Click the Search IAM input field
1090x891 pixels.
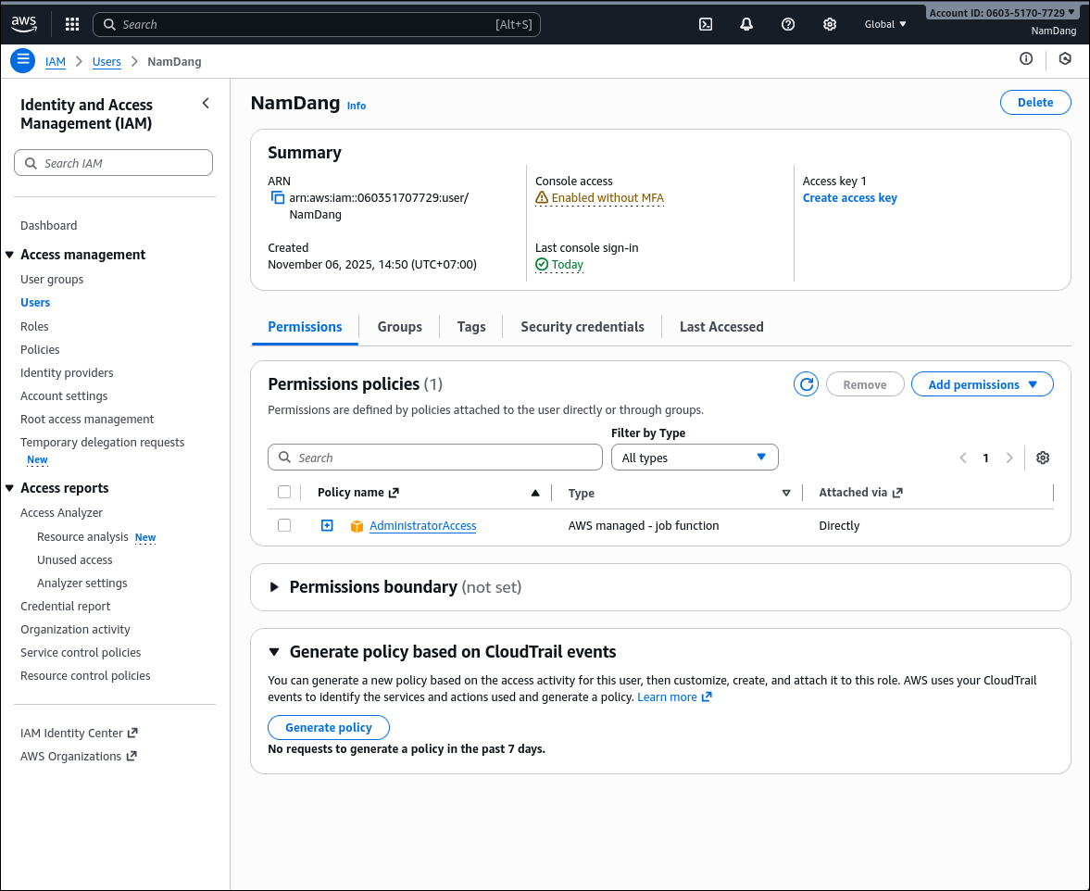[x=114, y=163]
